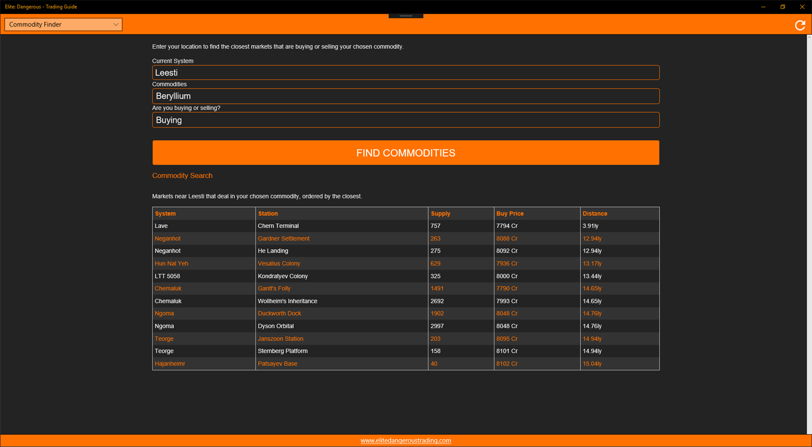The width and height of the screenshot is (812, 447).
Task: Click the refresh icon in the orange header
Action: (x=800, y=25)
